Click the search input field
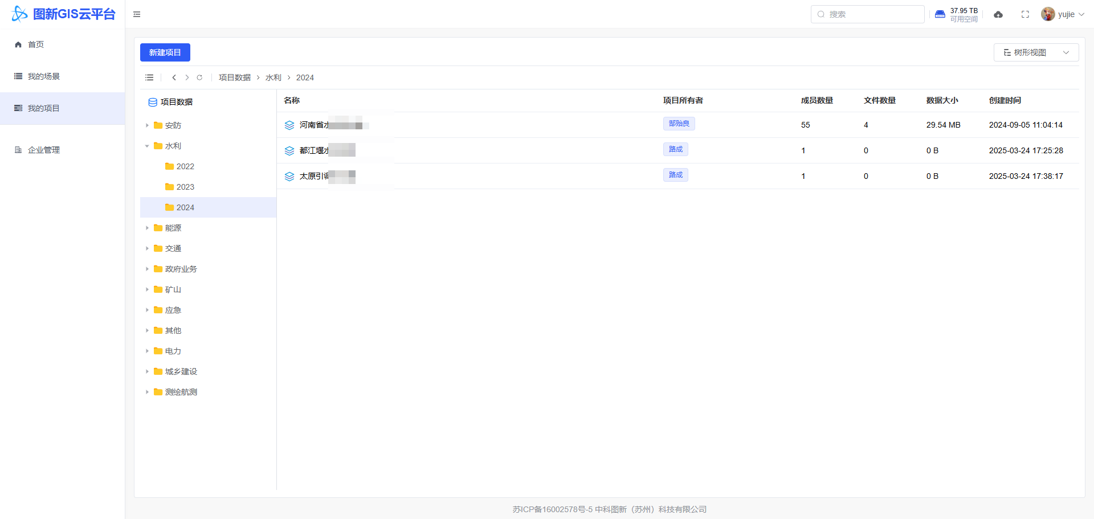Viewport: 1094px width, 519px height. coord(872,14)
